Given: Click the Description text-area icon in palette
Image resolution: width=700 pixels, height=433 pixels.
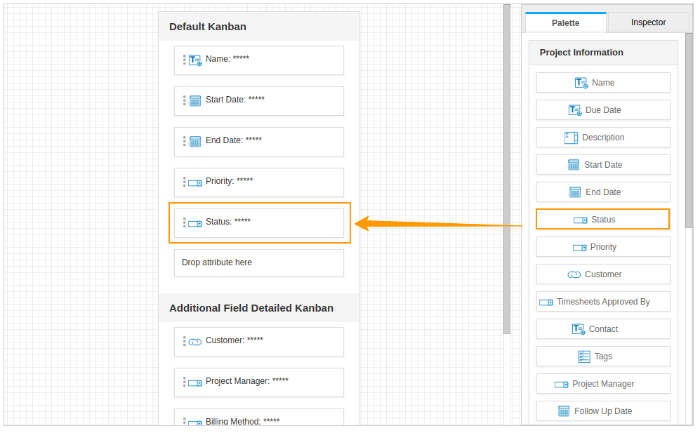Looking at the screenshot, I should point(572,138).
